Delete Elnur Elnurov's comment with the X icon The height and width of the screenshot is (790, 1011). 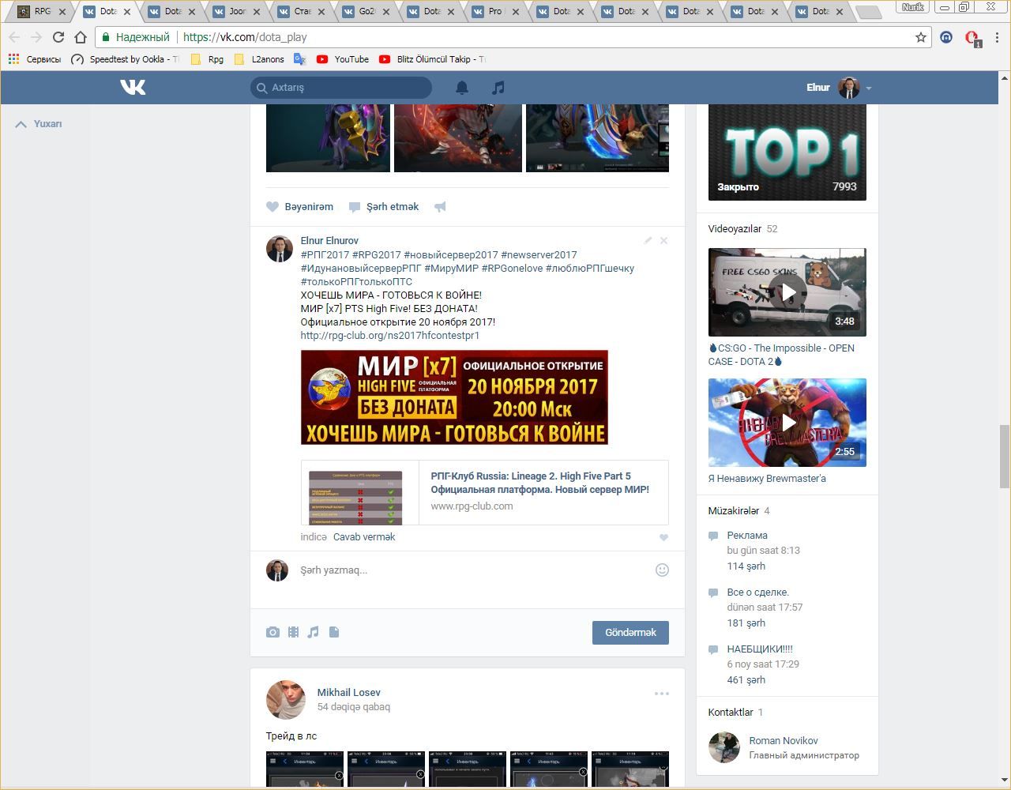point(663,240)
